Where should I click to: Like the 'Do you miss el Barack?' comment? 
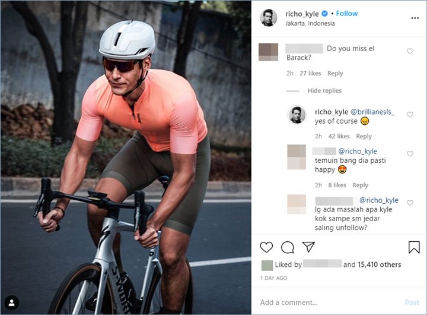[x=410, y=52]
